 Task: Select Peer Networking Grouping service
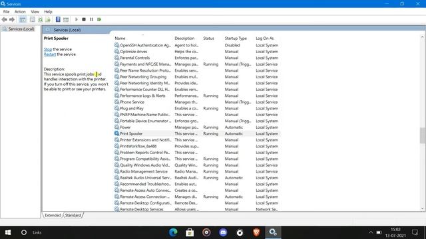[197, 77]
